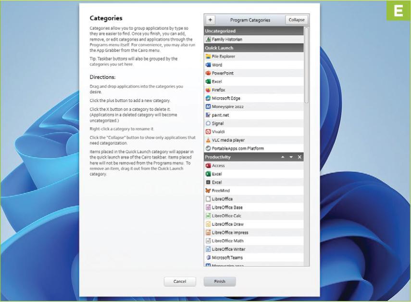Click the Finish button
The width and height of the screenshot is (411, 302).
220,281
